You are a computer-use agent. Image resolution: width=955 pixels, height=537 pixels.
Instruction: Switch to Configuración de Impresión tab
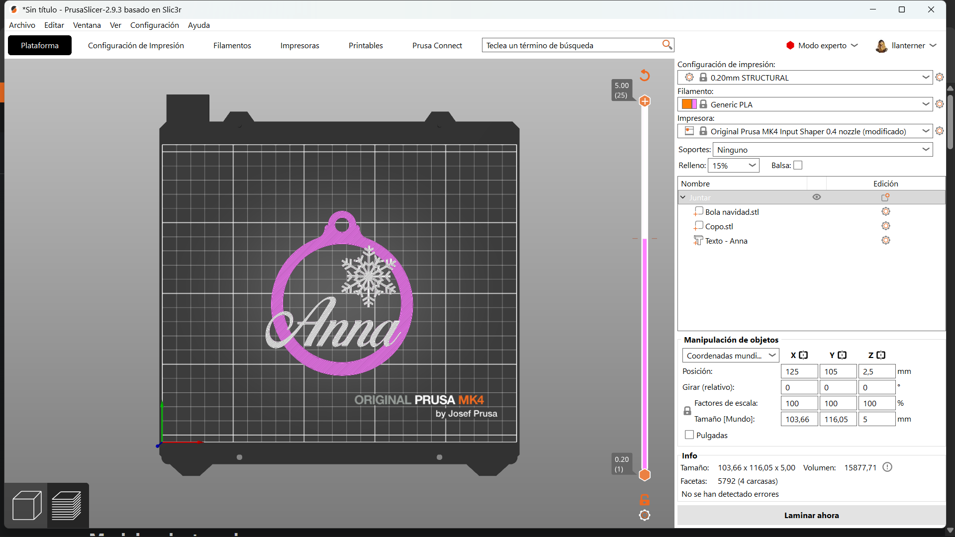coord(136,45)
